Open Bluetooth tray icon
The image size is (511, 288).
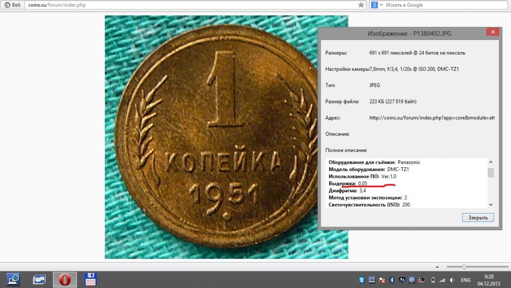tap(392, 280)
